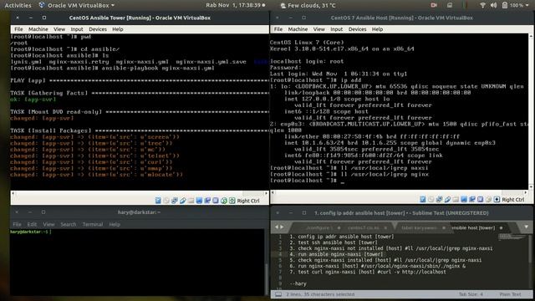Select 'ansible host [tower]' tab in Sublime Text
This screenshot has height=301, width=535.
point(473,227)
